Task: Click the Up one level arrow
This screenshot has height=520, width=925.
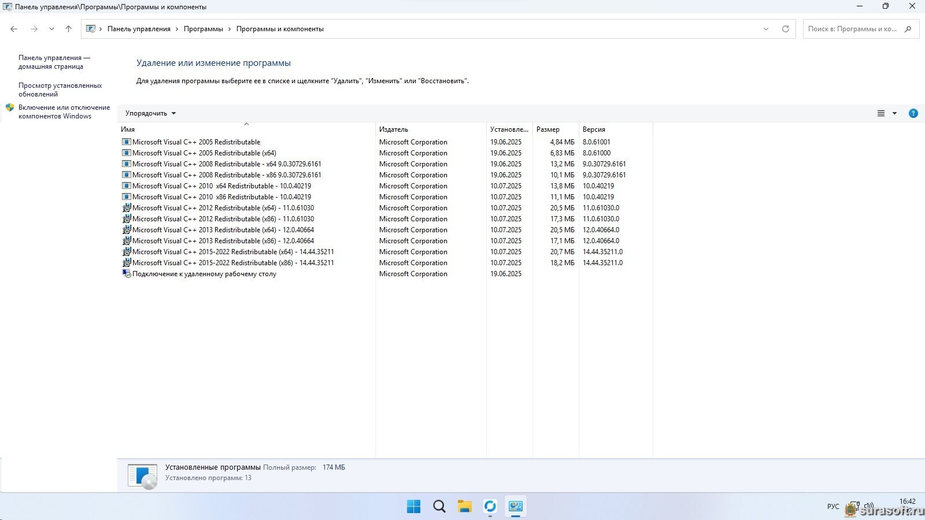Action: coord(68,29)
